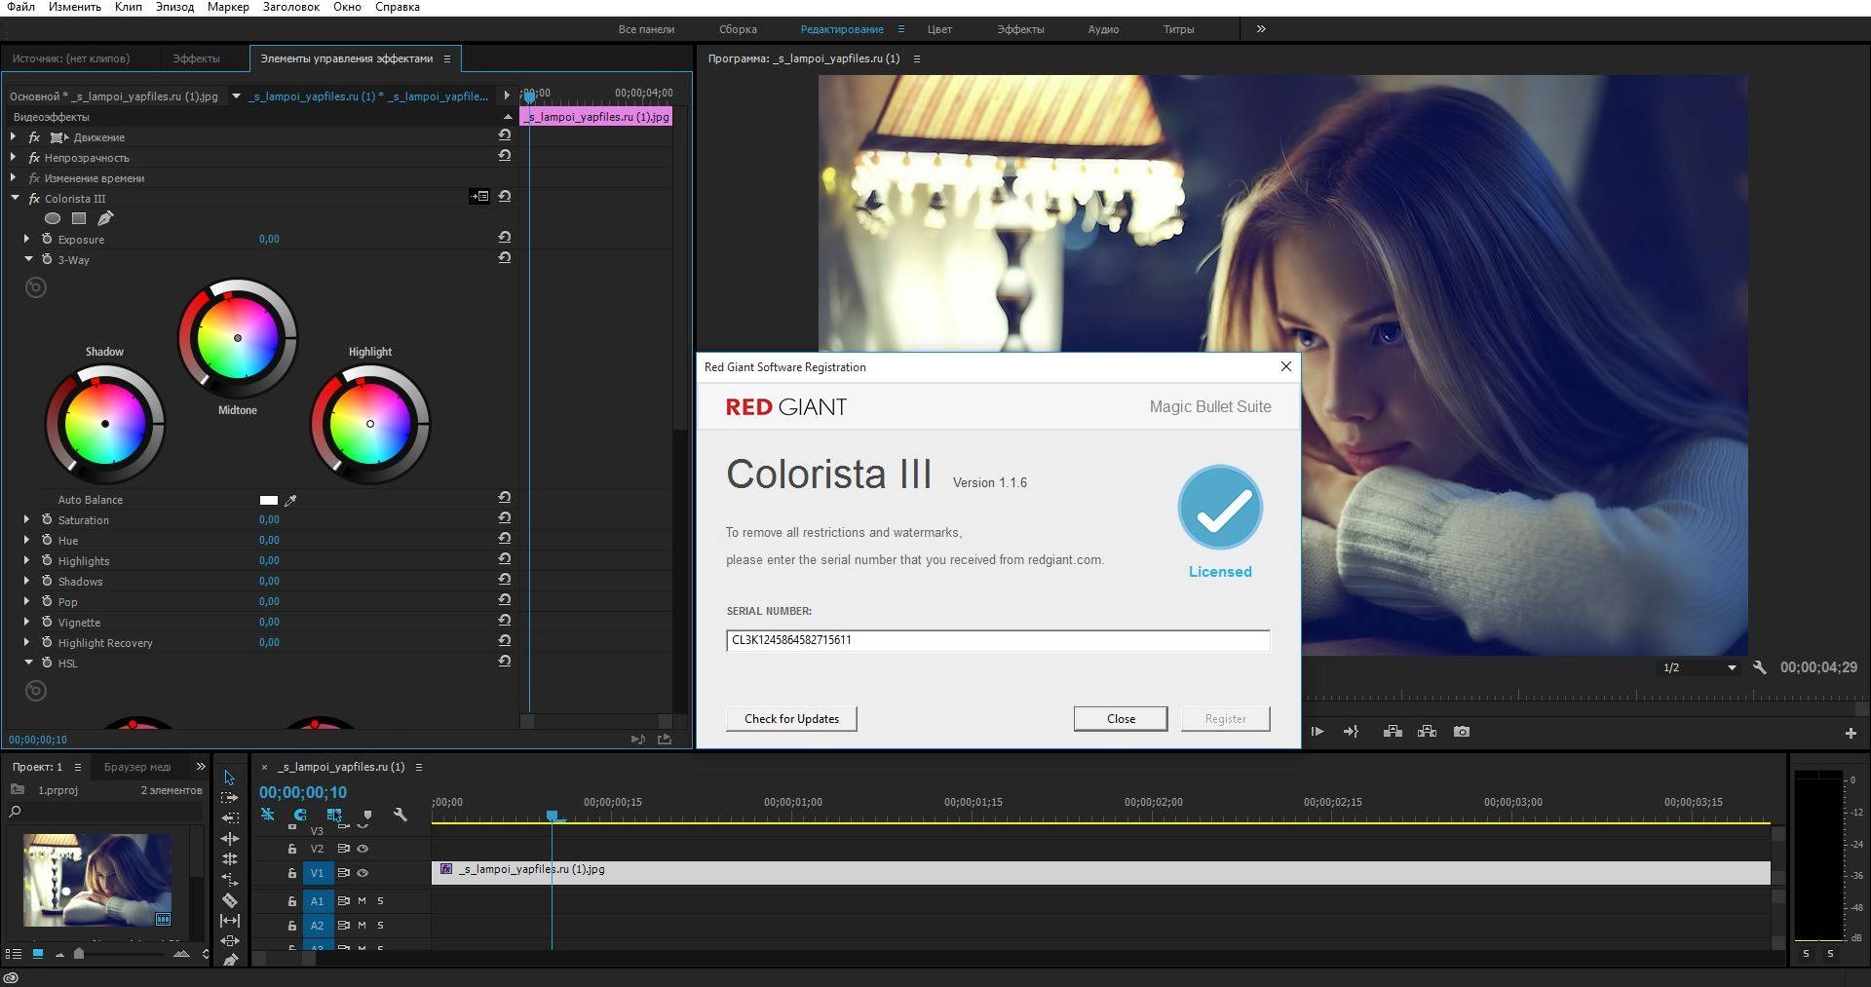Open the Браузер медиа tab
The width and height of the screenshot is (1871, 987).
click(137, 767)
